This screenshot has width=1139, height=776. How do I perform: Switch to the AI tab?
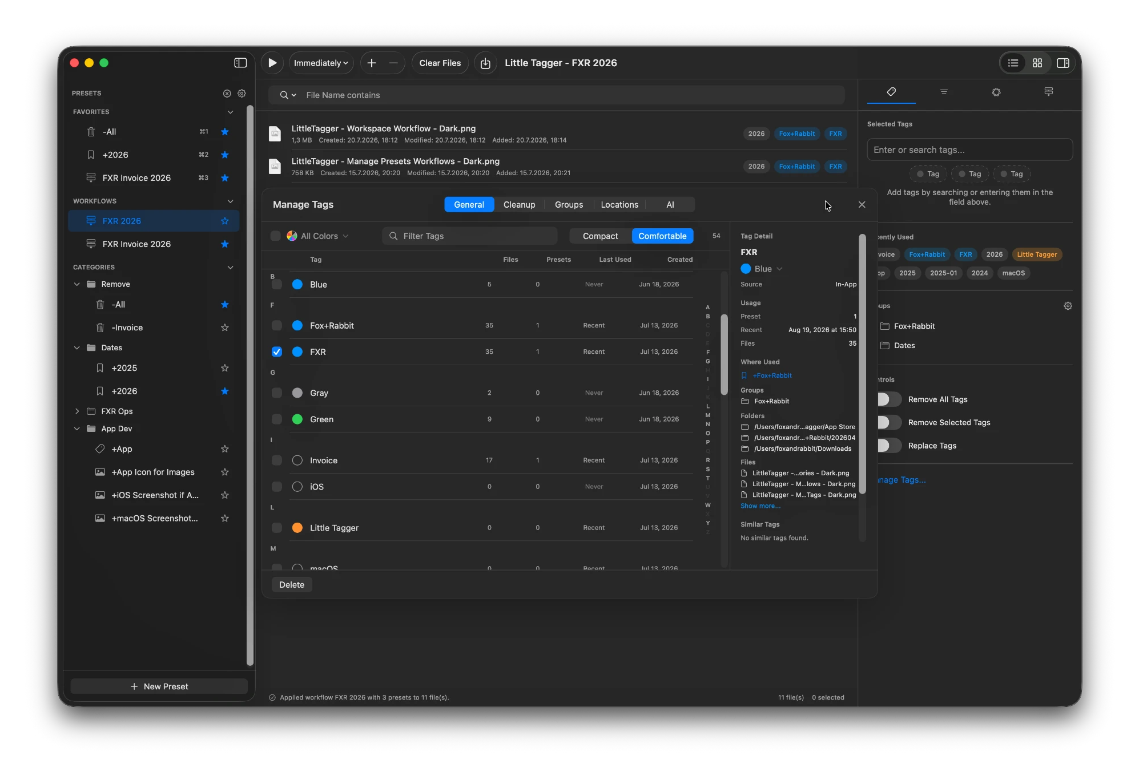(670, 204)
